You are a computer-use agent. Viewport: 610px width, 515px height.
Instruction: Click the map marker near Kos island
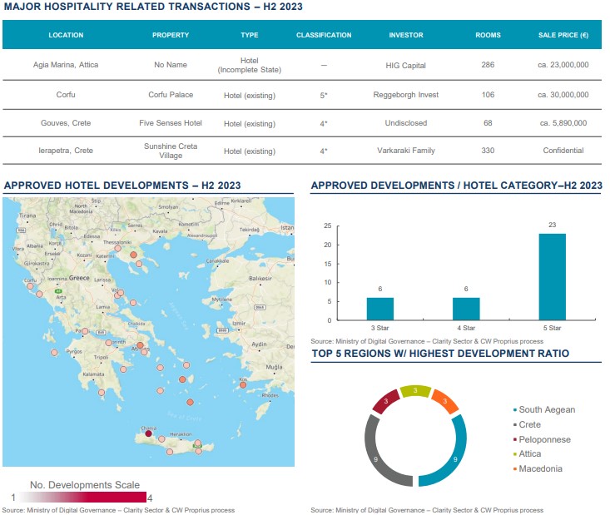pos(243,383)
